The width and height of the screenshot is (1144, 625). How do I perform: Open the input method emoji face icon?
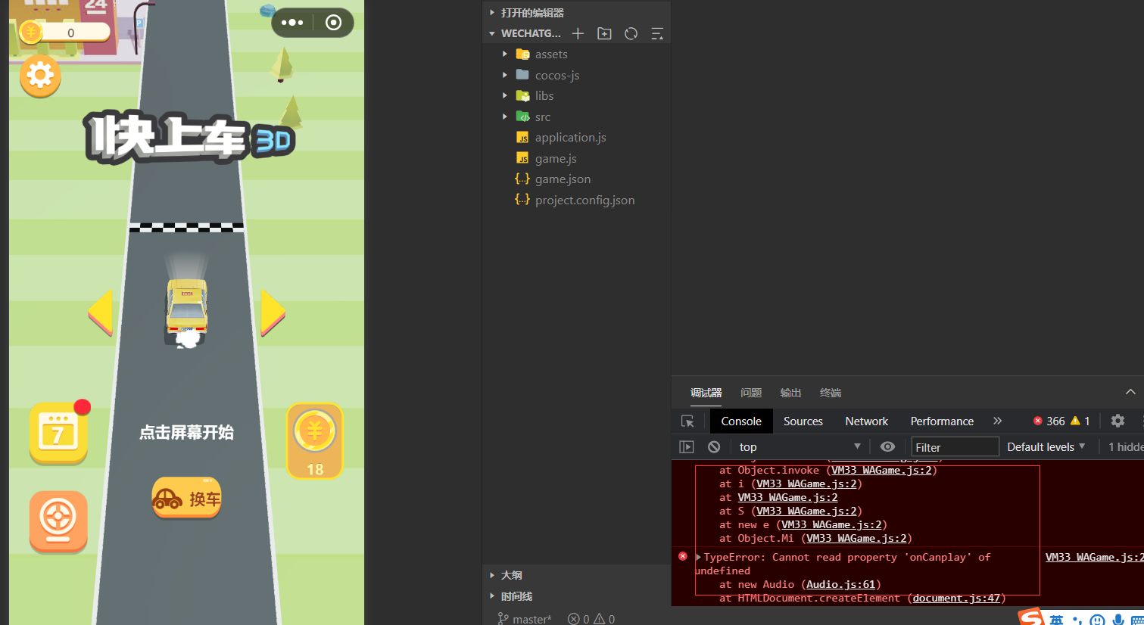tap(1097, 620)
